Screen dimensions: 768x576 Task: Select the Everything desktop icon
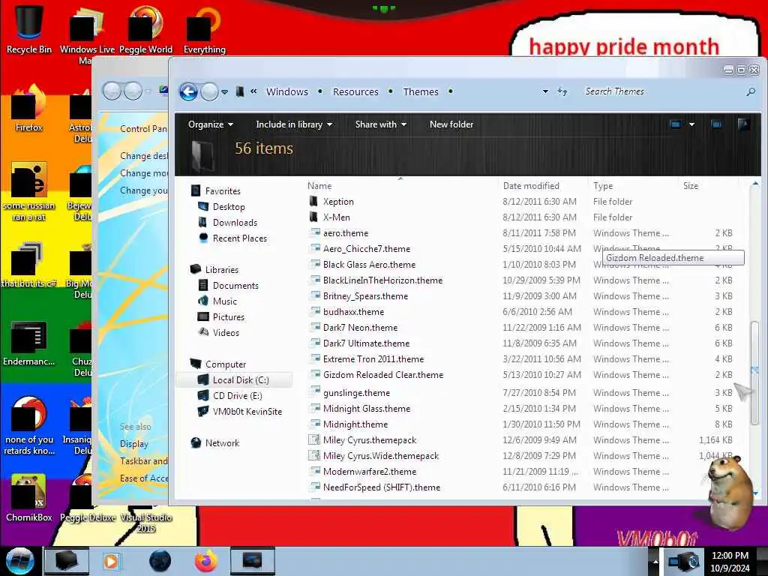[205, 29]
